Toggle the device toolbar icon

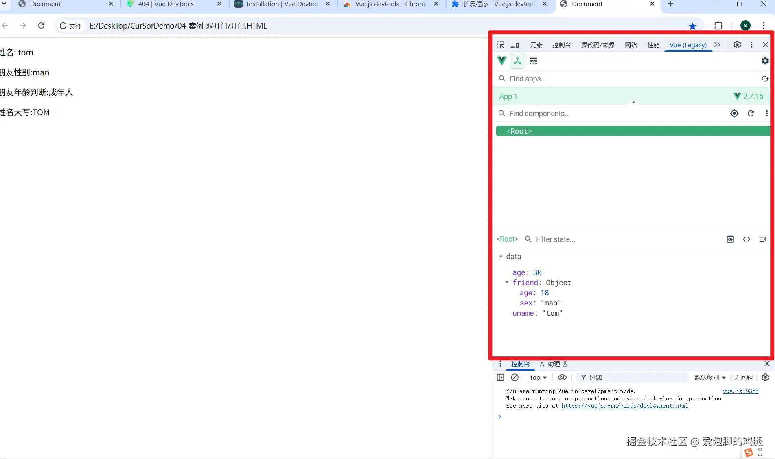pyautogui.click(x=515, y=45)
